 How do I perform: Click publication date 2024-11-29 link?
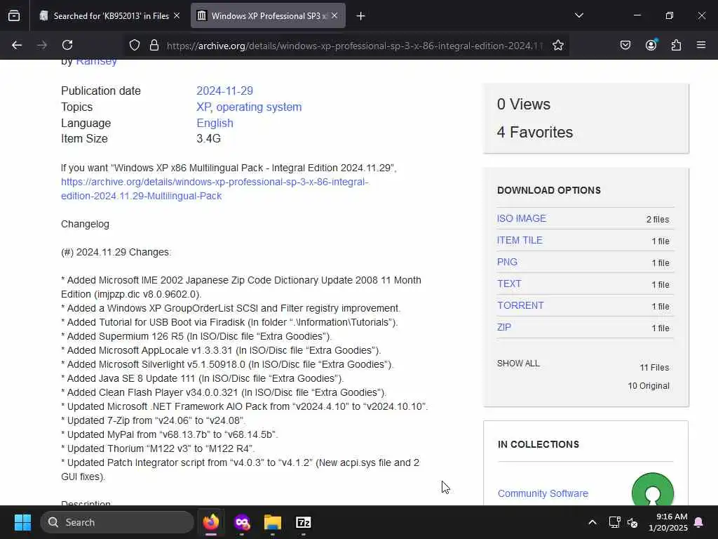pos(224,91)
